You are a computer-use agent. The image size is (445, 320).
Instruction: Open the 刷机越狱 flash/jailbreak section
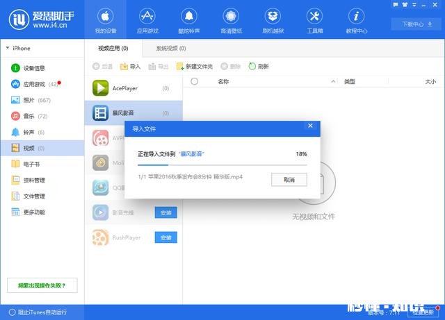coord(273,21)
